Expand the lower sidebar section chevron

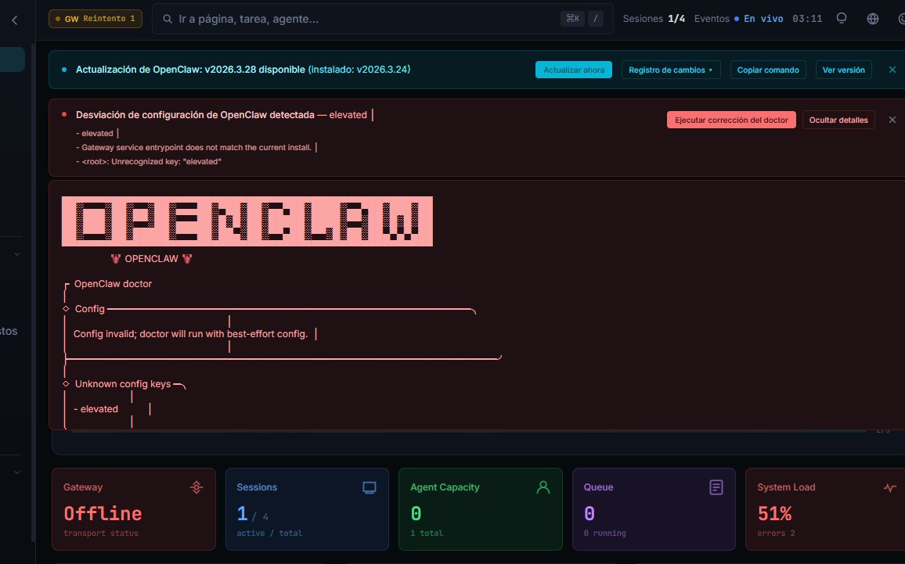[16, 472]
